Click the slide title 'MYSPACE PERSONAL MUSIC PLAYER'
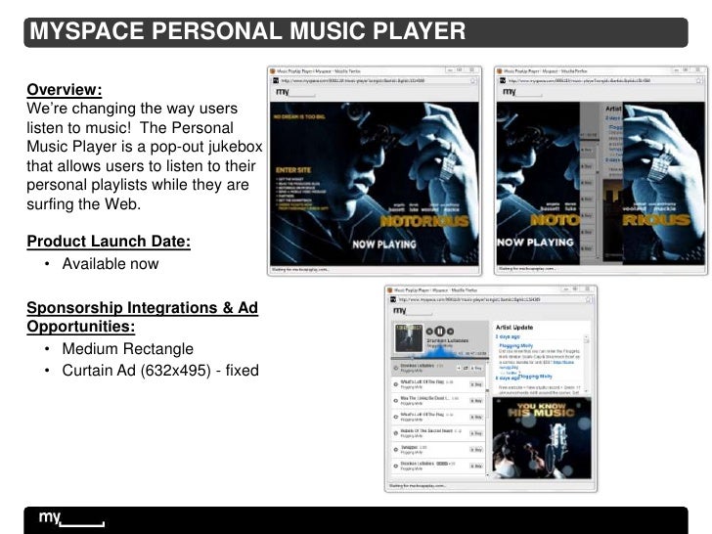The width and height of the screenshot is (712, 534). click(247, 31)
